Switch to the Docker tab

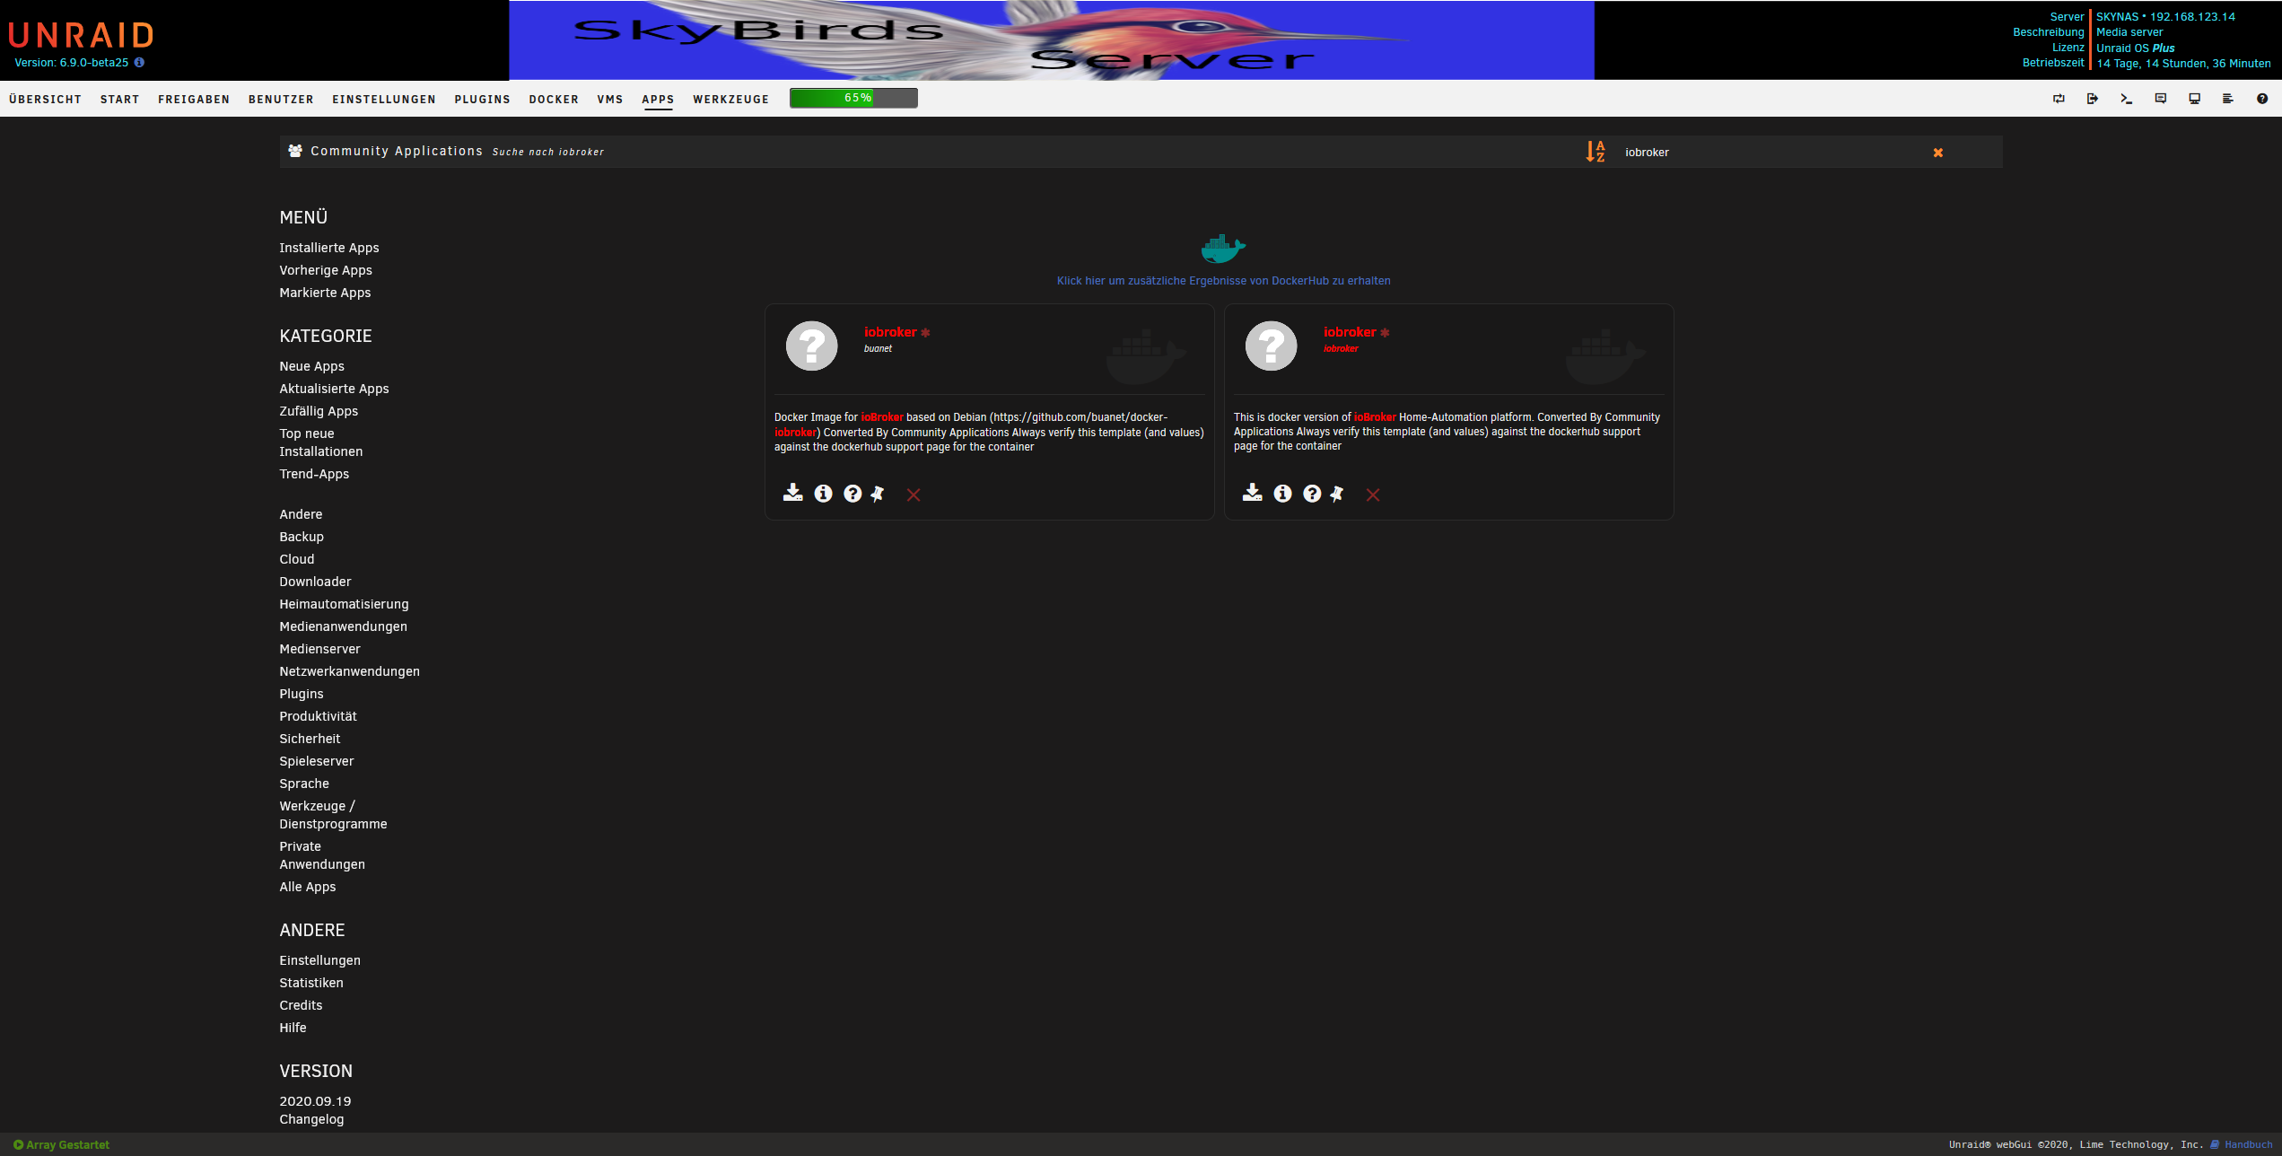pyautogui.click(x=554, y=100)
